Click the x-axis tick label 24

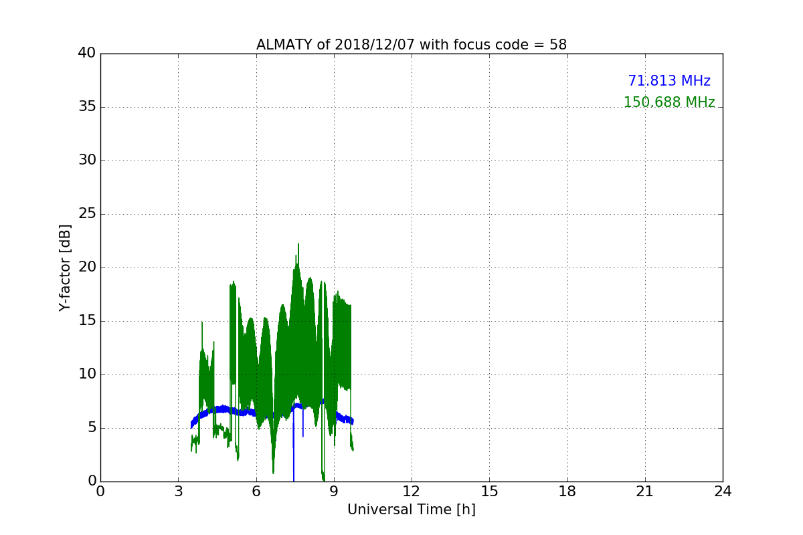(x=723, y=492)
